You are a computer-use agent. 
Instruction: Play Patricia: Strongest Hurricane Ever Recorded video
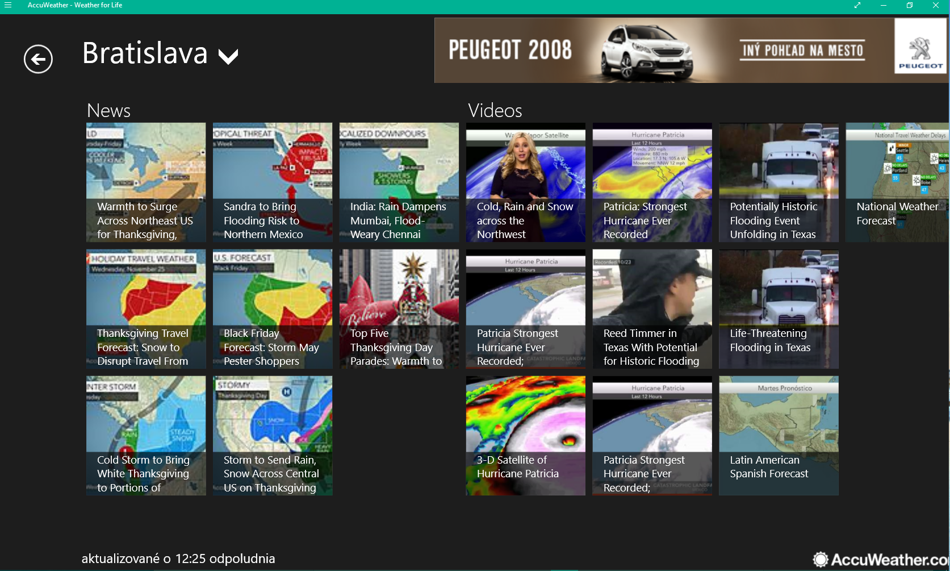(652, 182)
